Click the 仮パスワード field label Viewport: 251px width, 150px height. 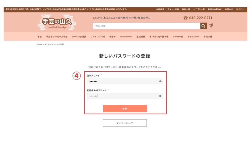93,75
